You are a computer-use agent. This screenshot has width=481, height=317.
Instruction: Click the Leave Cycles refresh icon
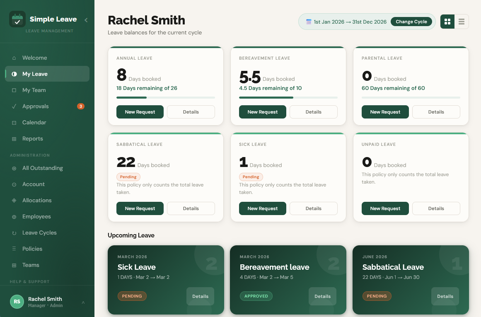tap(14, 233)
